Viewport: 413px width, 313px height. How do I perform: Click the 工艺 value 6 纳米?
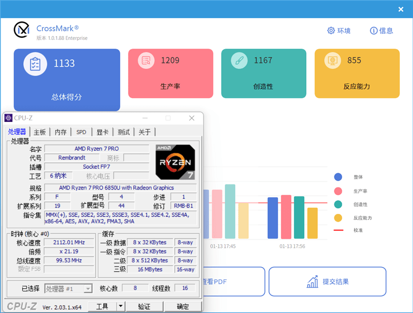(x=58, y=176)
